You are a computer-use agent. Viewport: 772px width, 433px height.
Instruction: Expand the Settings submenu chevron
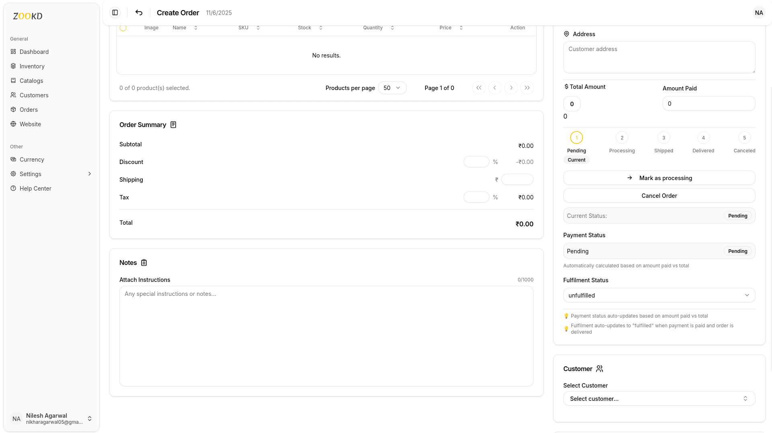(89, 174)
